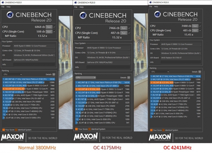This screenshot has width=212, height=153.
Task: Toggle the Single Core checkbox next to 508 cb
Action: coord(54,31)
